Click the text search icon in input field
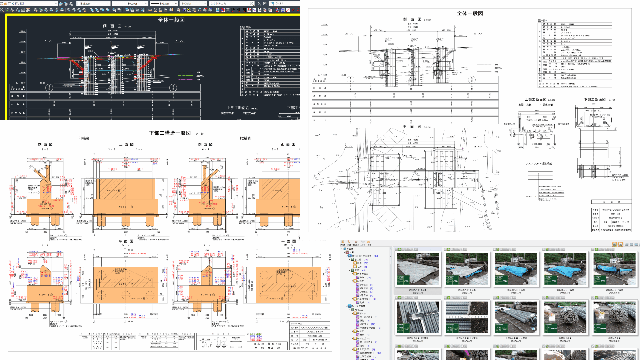640x360 pixels. 252,4
